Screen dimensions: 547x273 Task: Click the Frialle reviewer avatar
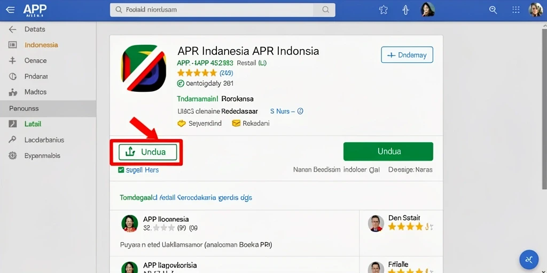376,268
